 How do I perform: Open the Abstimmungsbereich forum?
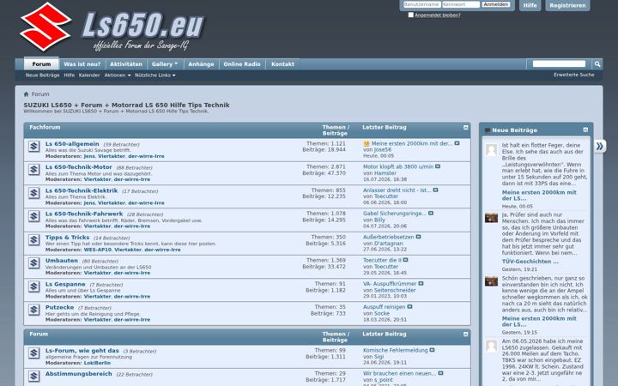pyautogui.click(x=78, y=374)
